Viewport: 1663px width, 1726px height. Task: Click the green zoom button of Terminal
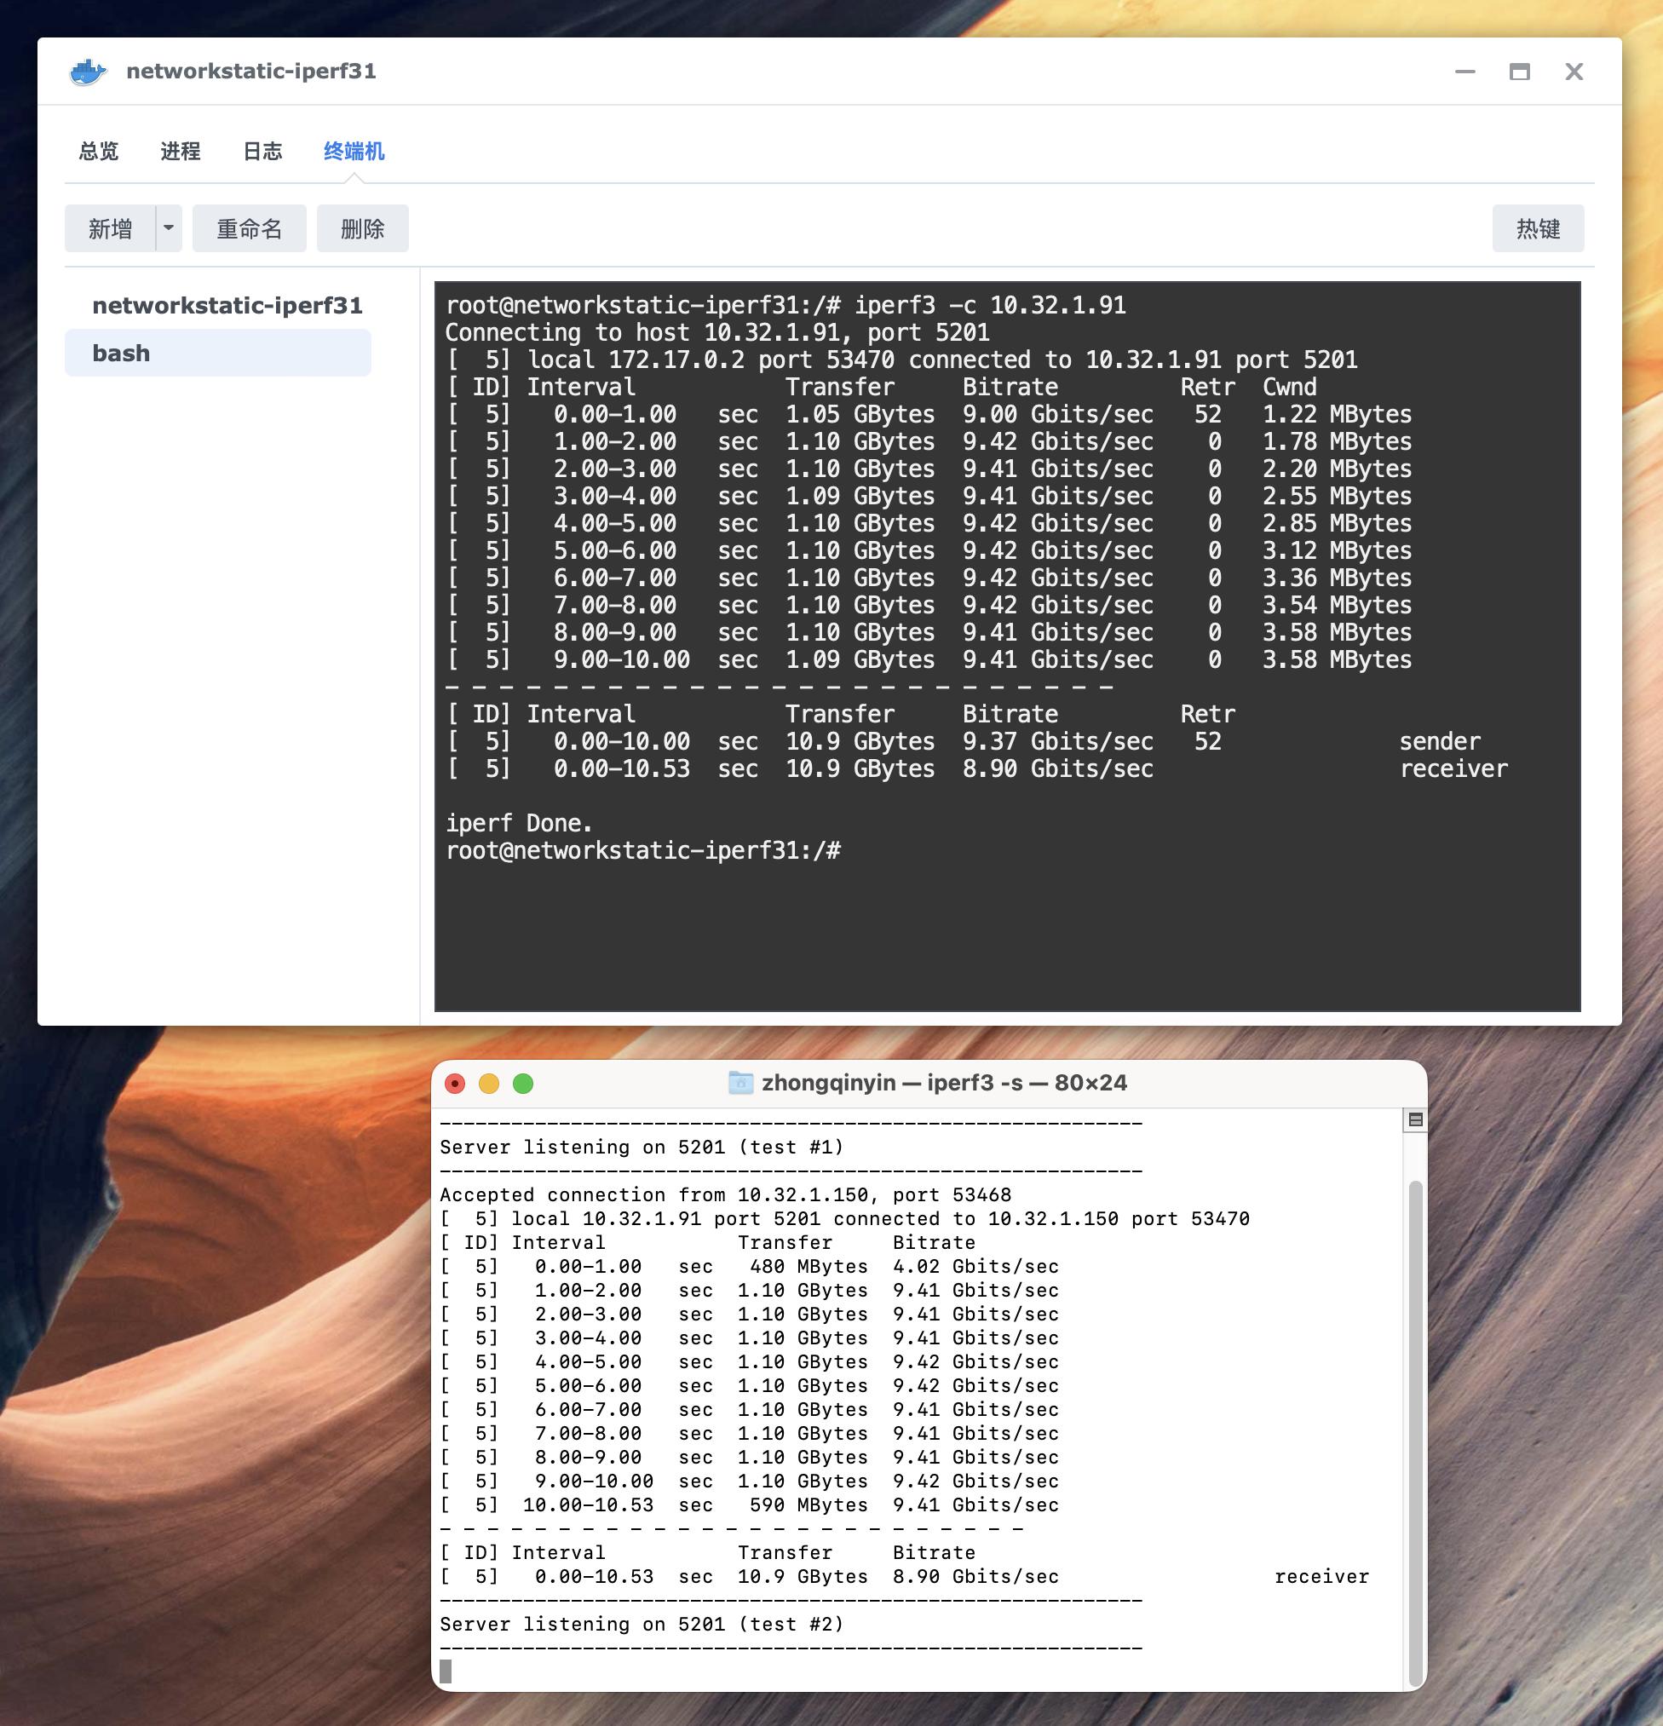pyautogui.click(x=523, y=1083)
